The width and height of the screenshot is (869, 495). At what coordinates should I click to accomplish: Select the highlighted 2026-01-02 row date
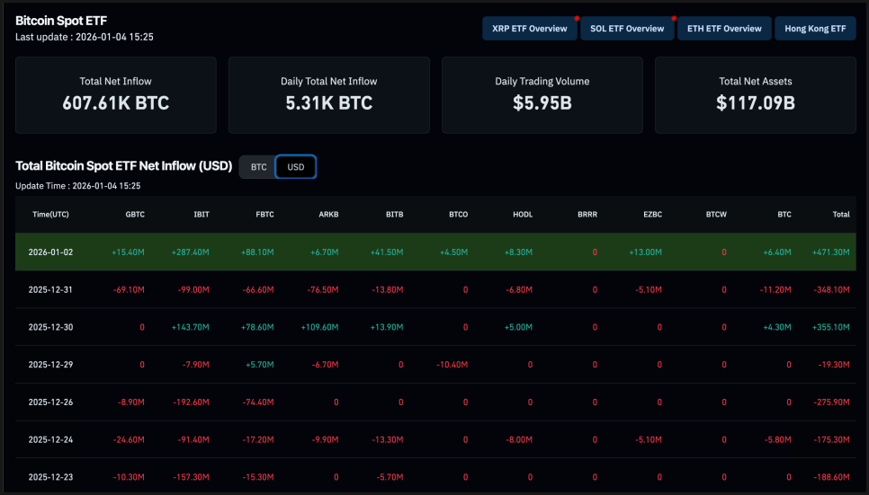pos(50,252)
